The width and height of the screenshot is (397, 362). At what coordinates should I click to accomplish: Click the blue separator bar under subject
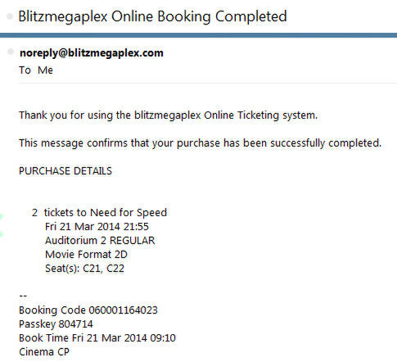click(x=198, y=35)
